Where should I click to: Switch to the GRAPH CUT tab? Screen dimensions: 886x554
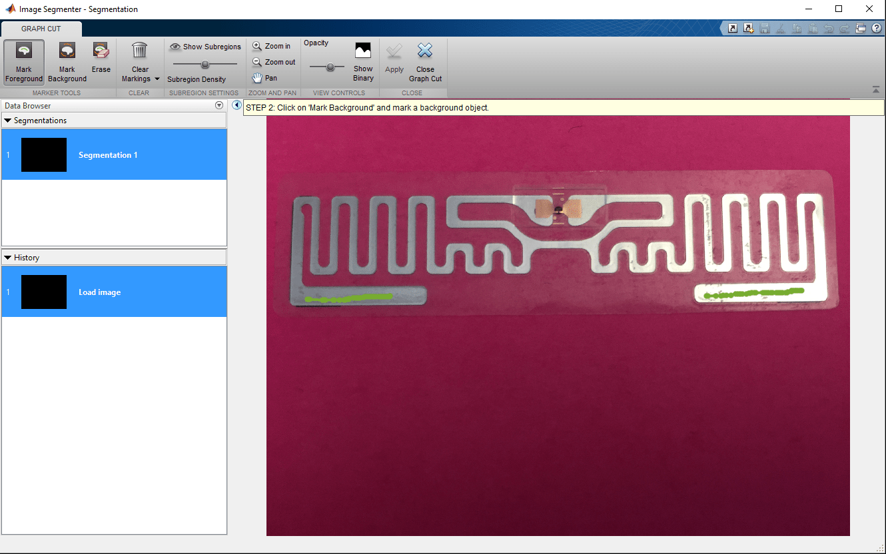41,29
